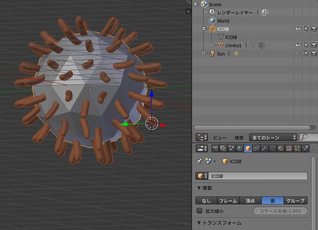Select グループ duplication option
Viewport: 318px width, 230px height.
coord(295,200)
